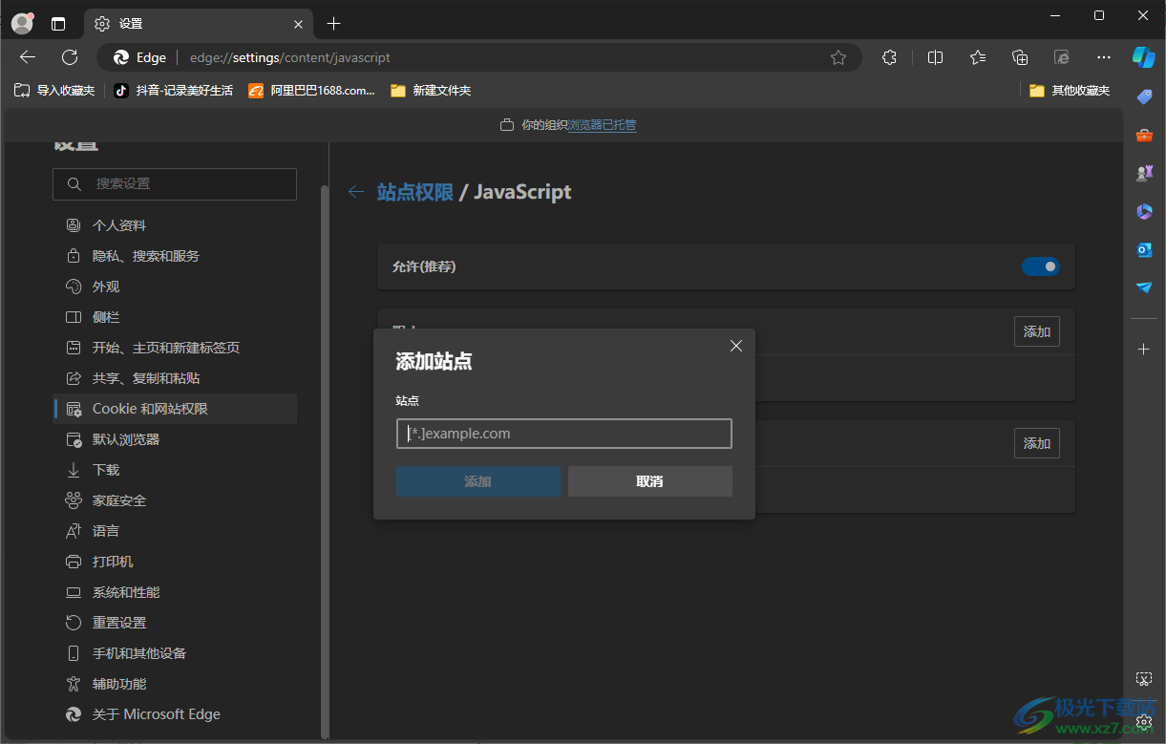The image size is (1166, 744).
Task: Click the 站点 address input field
Action: 563,434
